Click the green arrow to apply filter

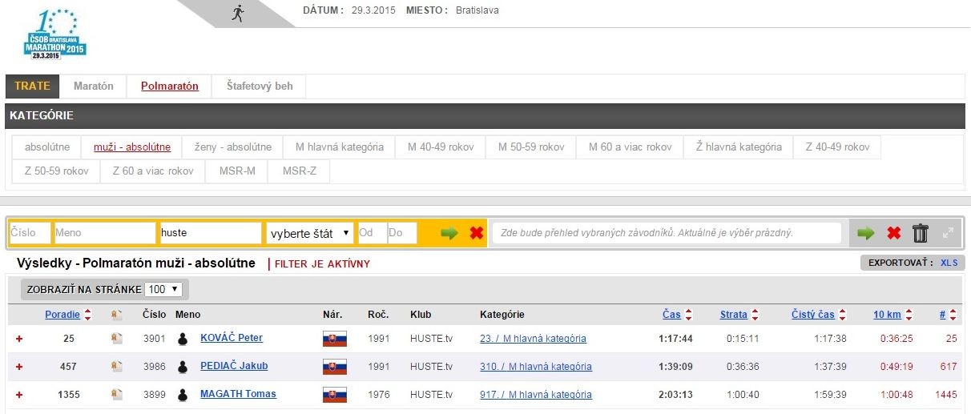click(449, 233)
